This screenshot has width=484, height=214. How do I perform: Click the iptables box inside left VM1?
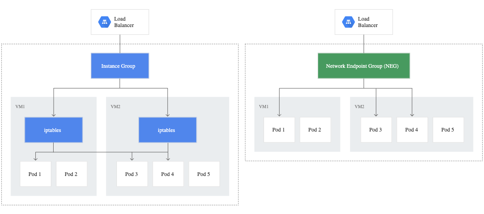[54, 130]
